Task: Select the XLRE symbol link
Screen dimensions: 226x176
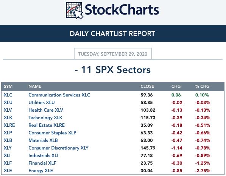Action: (x=9, y=125)
